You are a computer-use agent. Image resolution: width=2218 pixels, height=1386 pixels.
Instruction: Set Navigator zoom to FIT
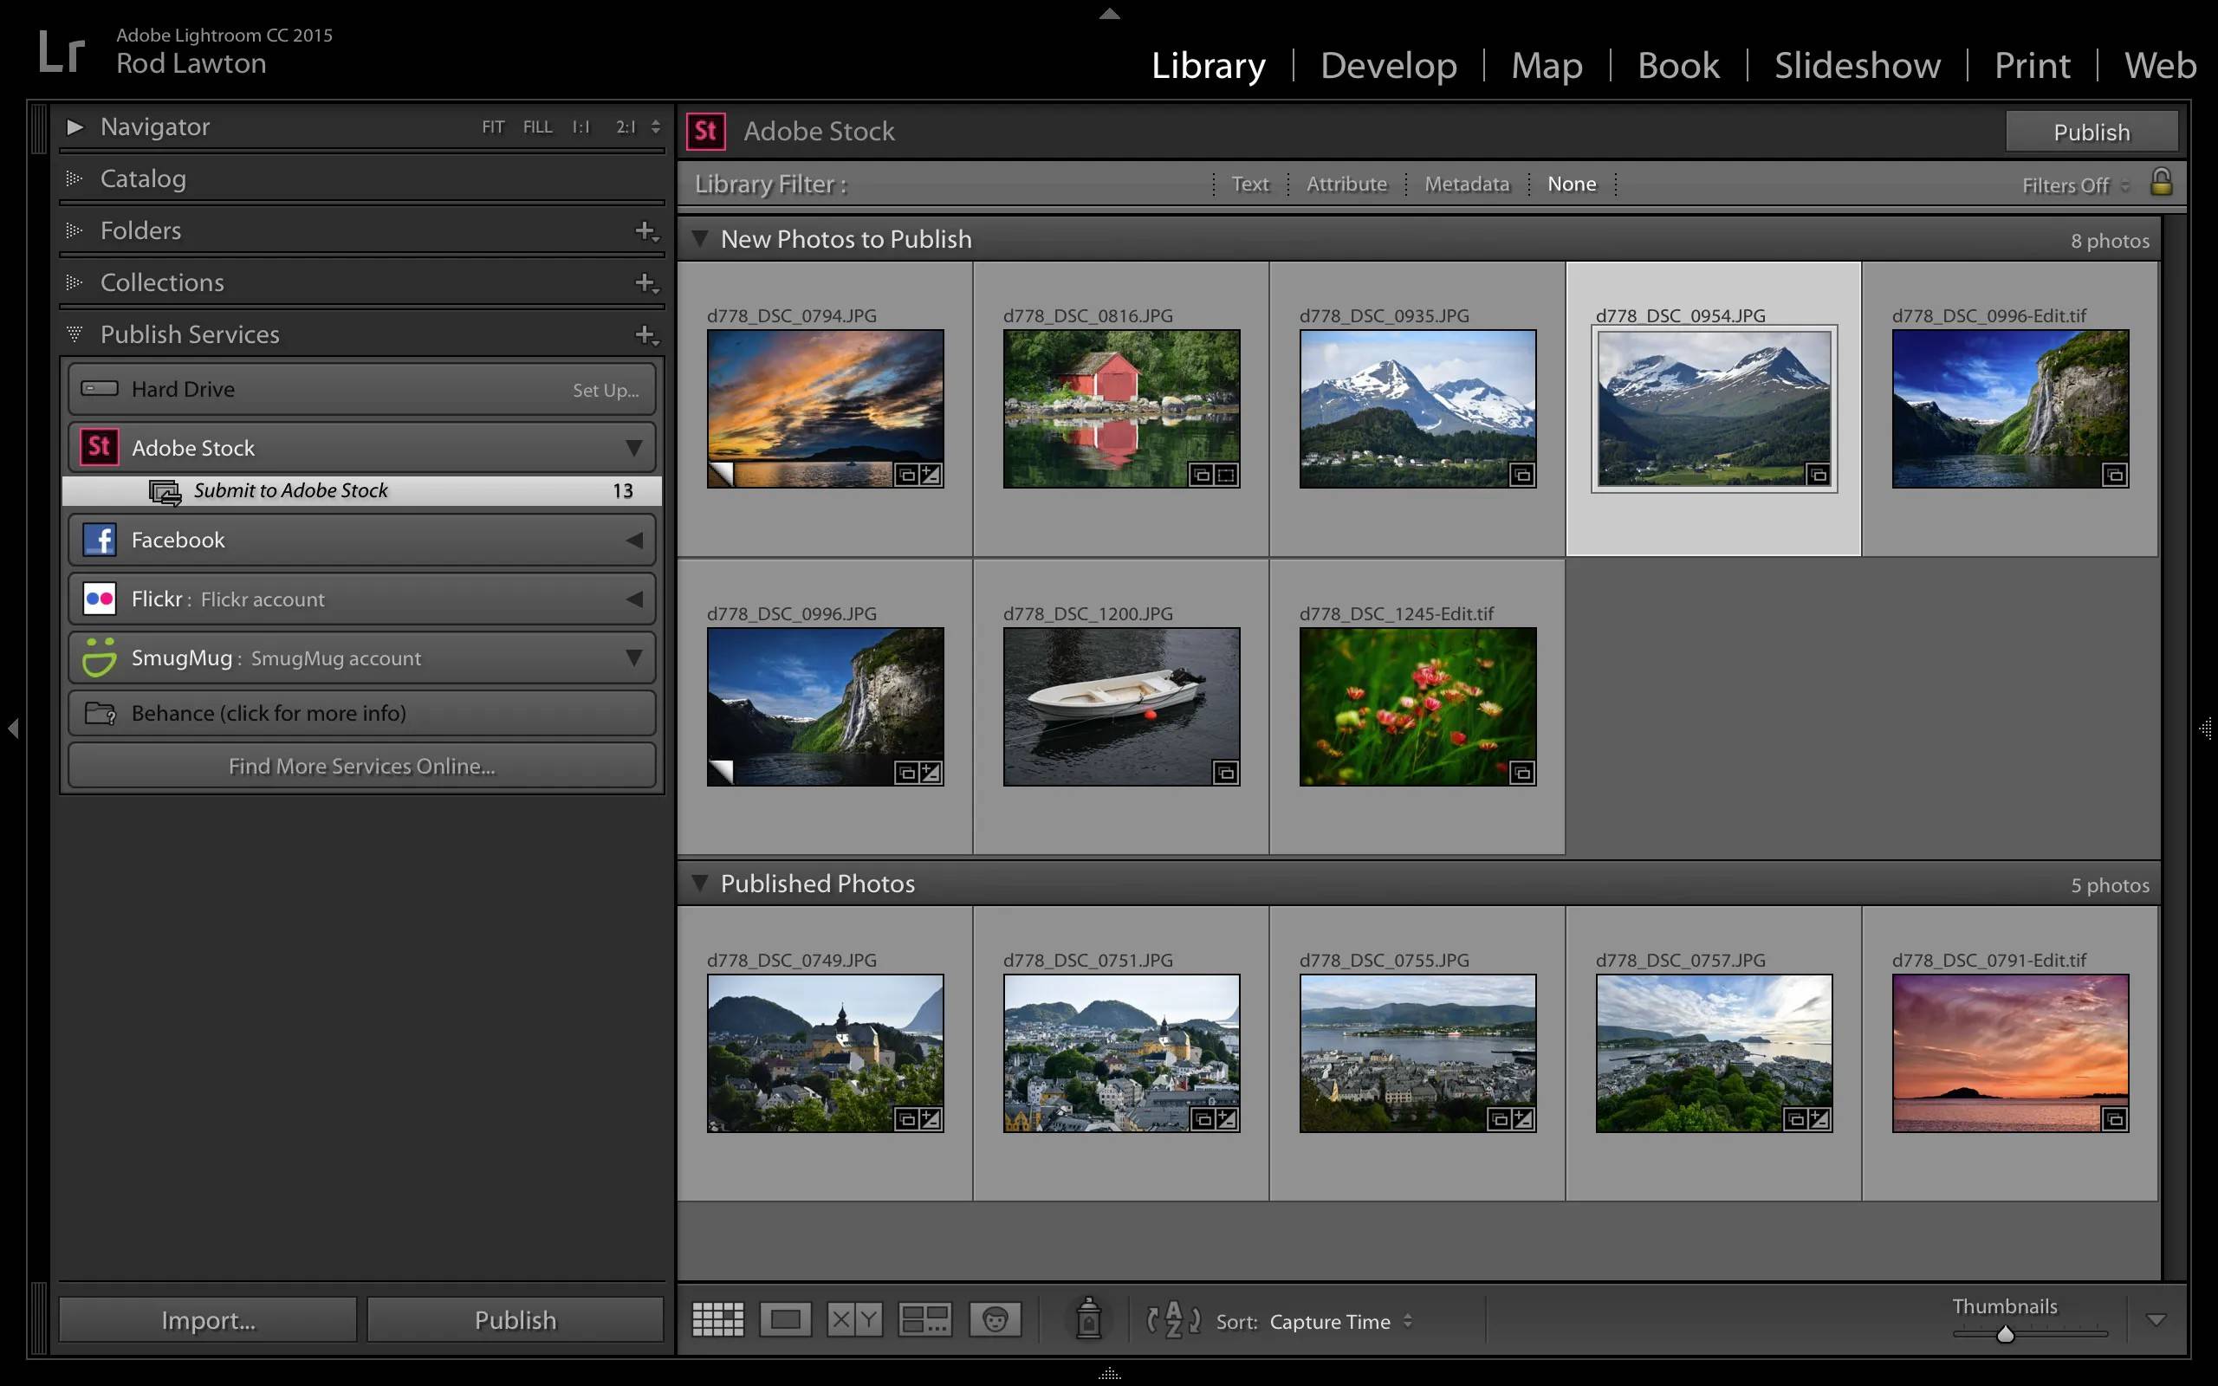(x=493, y=127)
